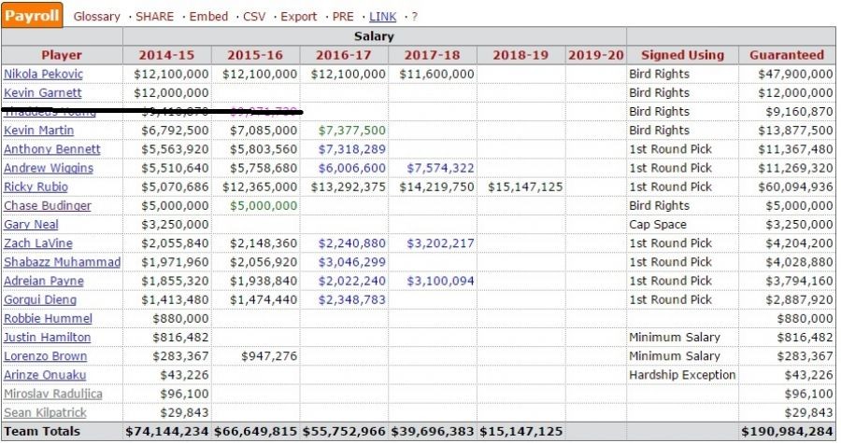Viewport: 841px width, 443px height.
Task: Click the LINK option
Action: (x=382, y=17)
